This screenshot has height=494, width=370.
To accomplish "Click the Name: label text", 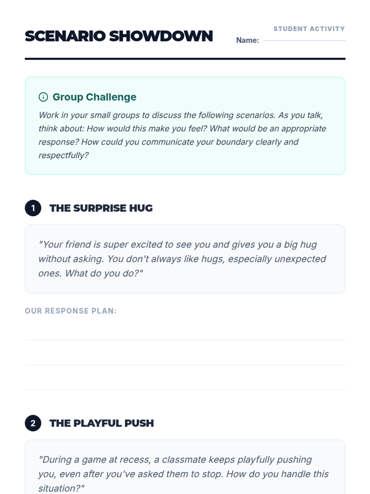I will [248, 40].
